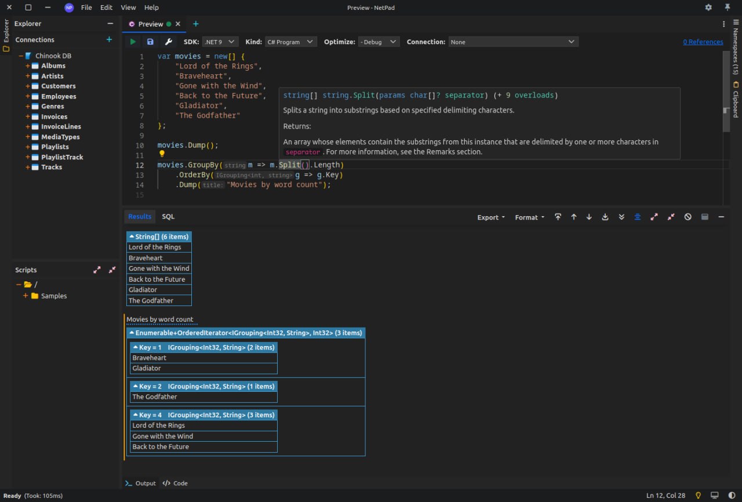Open the Edit menu
The width and height of the screenshot is (742, 502).
click(x=106, y=8)
